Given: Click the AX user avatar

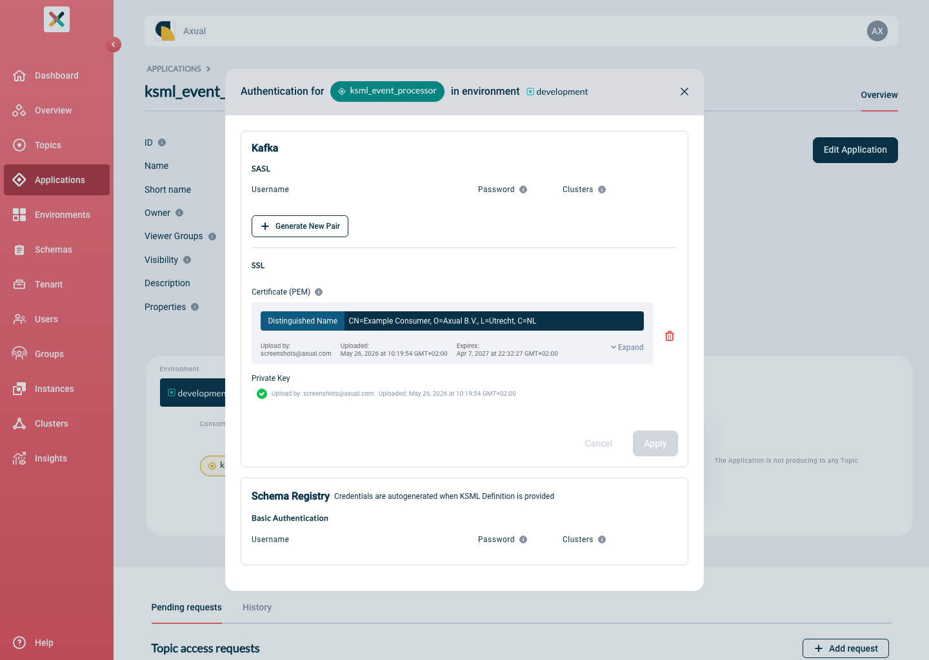Looking at the screenshot, I should [x=877, y=31].
